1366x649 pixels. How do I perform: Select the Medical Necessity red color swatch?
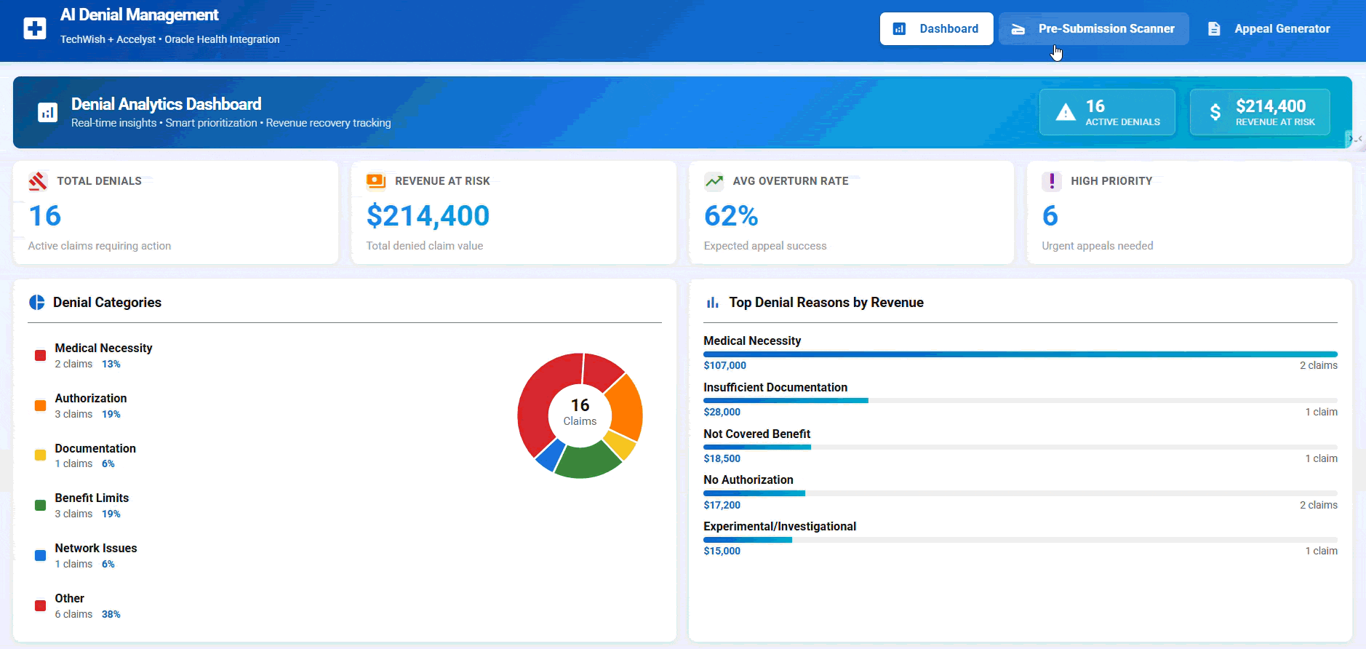coord(41,356)
